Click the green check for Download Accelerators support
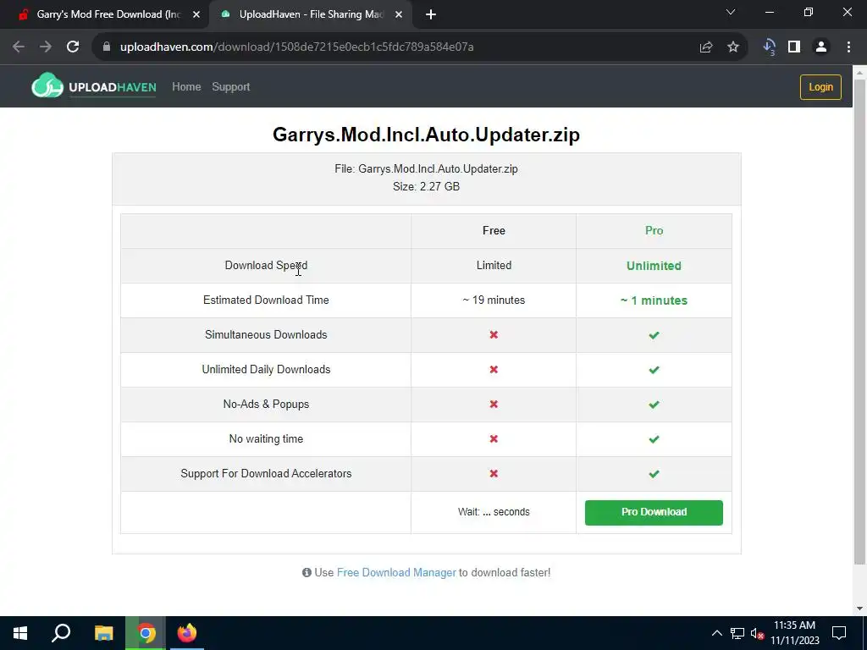 (x=654, y=474)
